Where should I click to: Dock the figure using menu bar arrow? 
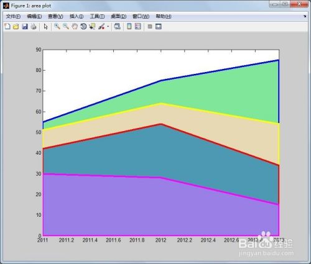pos(305,16)
